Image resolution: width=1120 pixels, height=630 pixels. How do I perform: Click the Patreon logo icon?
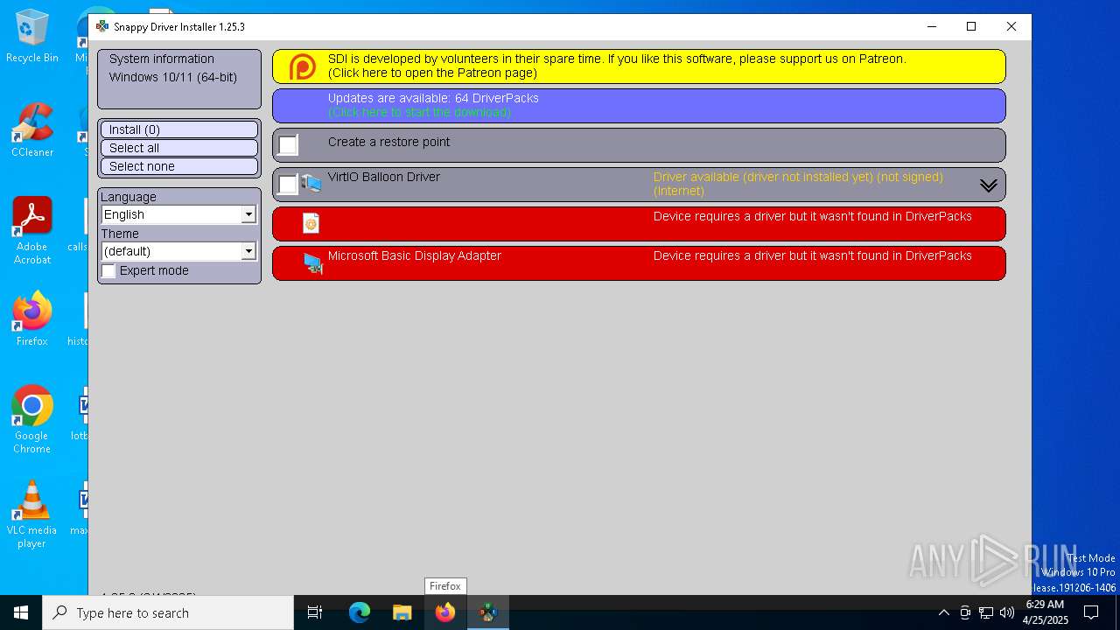coord(303,66)
